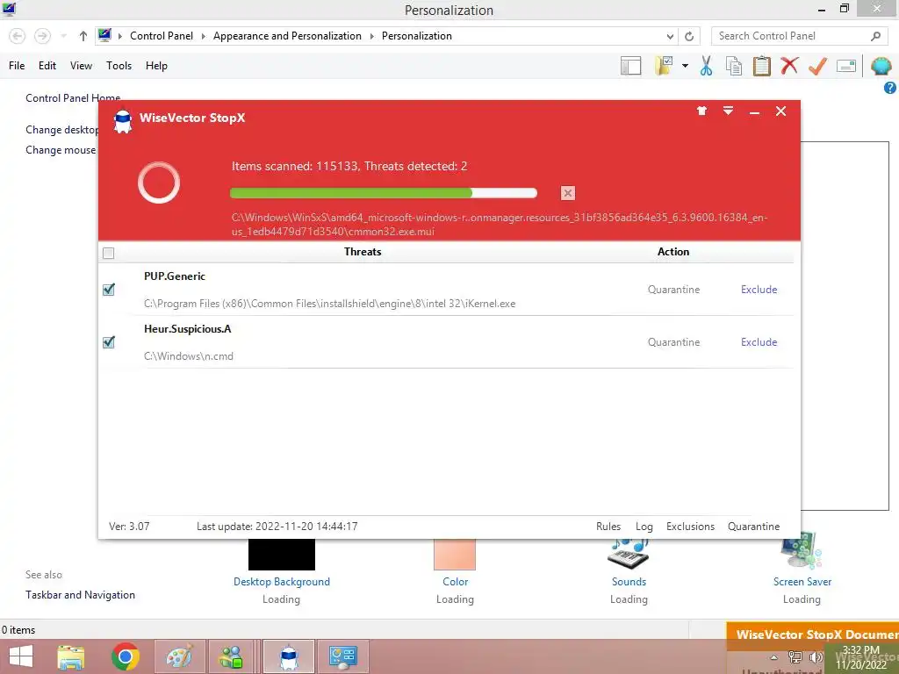Click the Copy toolbar icon
The image size is (899, 674).
734,66
